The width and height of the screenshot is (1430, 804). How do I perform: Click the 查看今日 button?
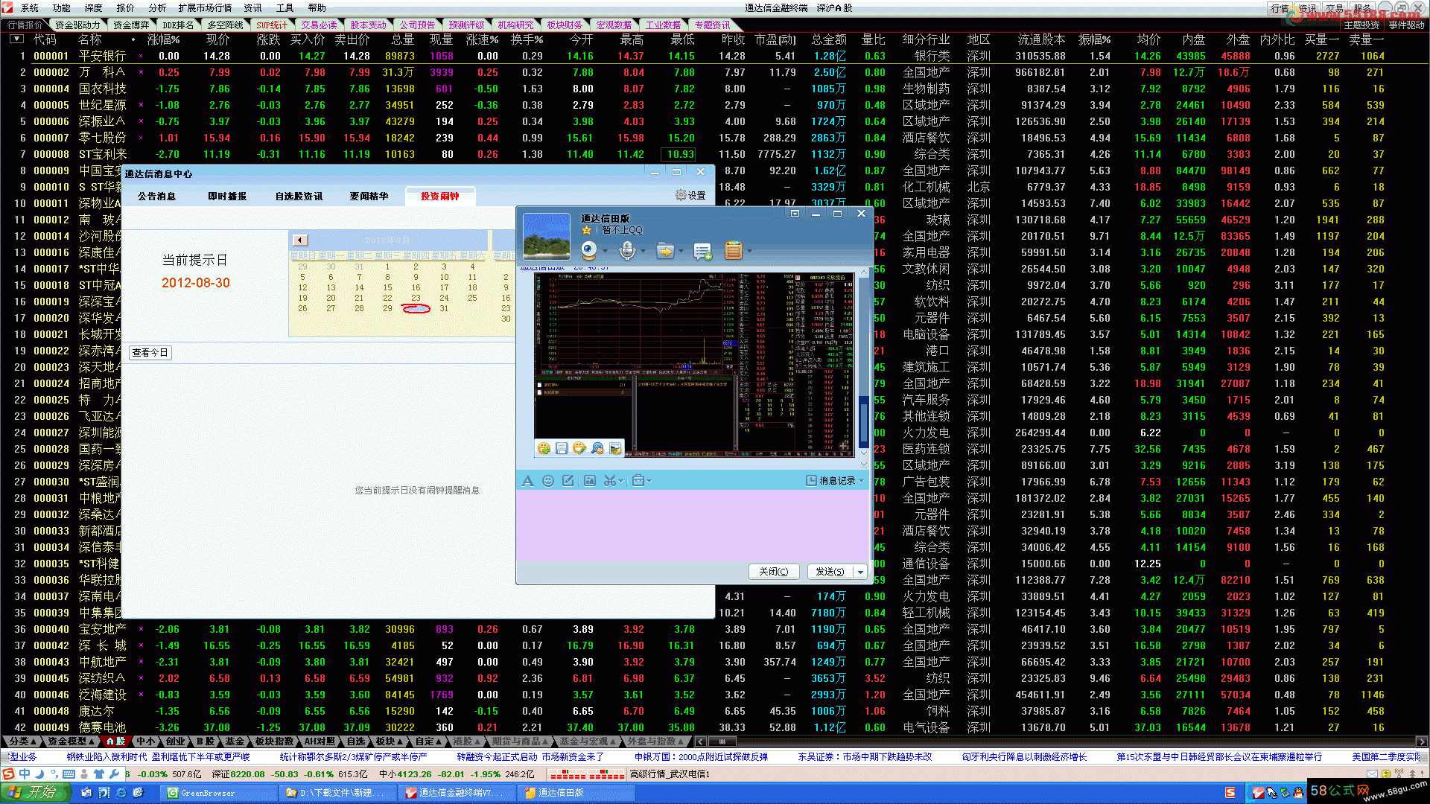(150, 353)
